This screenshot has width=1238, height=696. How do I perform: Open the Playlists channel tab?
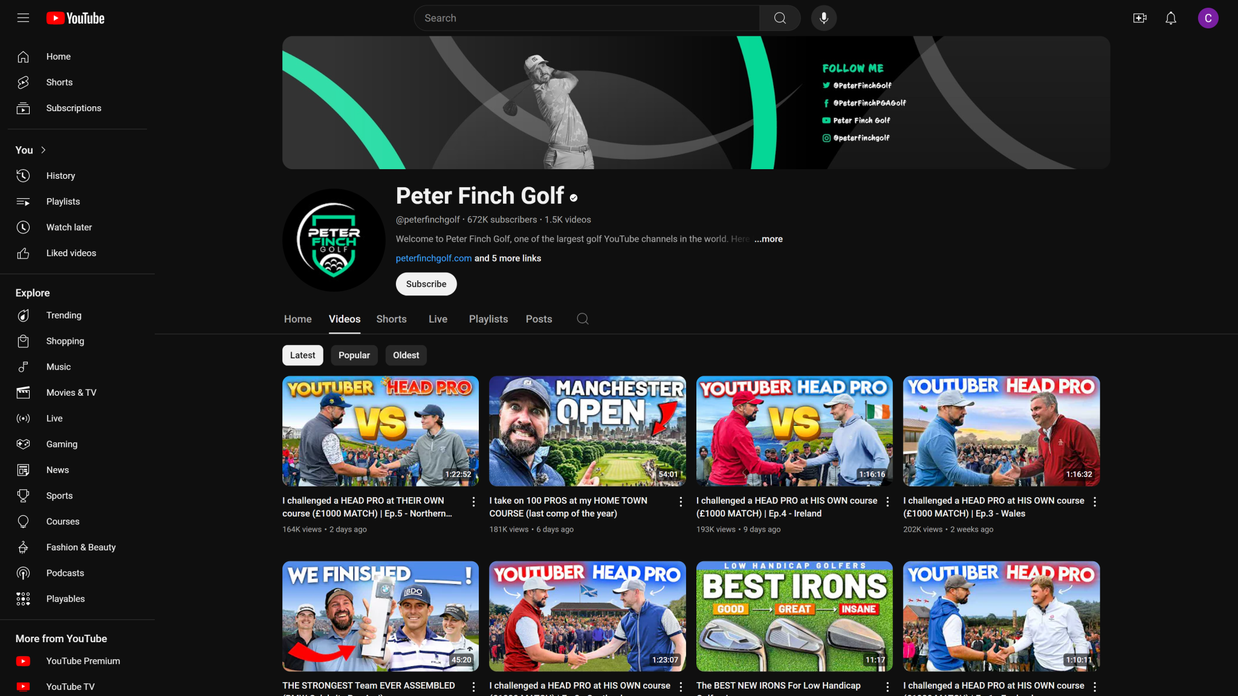(x=488, y=319)
